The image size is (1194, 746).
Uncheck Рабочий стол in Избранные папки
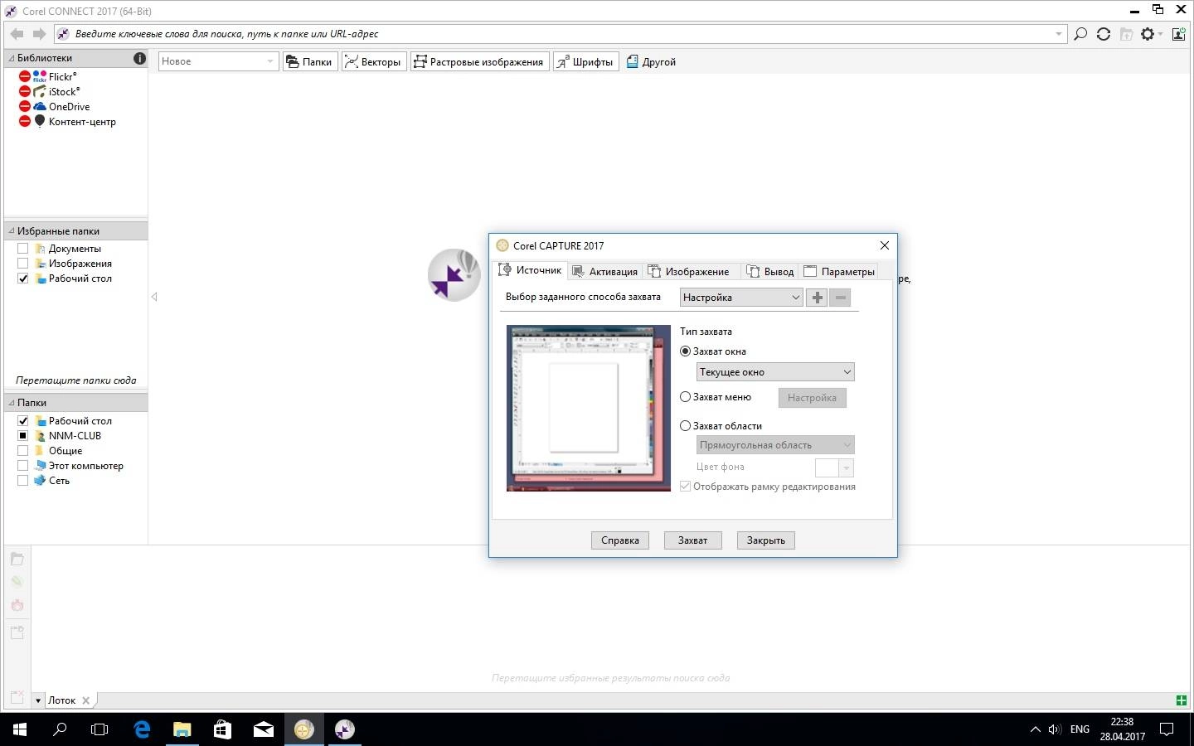(23, 279)
